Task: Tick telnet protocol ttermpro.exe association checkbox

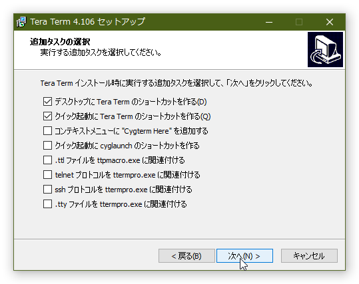Action: (47, 175)
